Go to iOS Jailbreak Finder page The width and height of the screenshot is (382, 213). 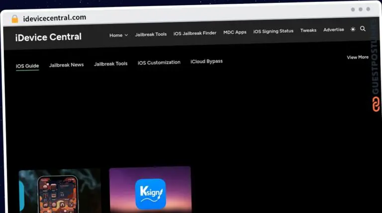click(x=194, y=33)
